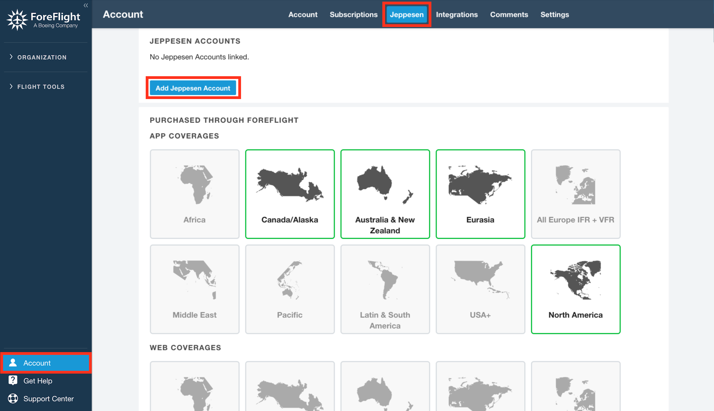The height and width of the screenshot is (411, 714).
Task: Click the 'No Jeppesen Accounts linked.' text
Action: [x=199, y=57]
